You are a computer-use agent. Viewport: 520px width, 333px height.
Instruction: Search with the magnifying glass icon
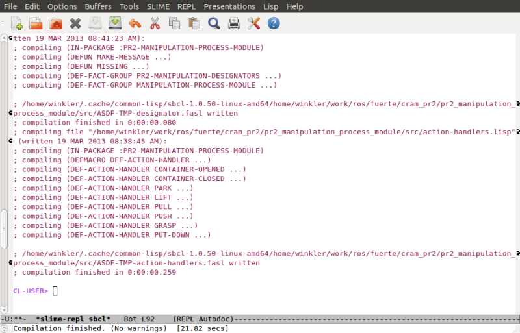coord(214,24)
